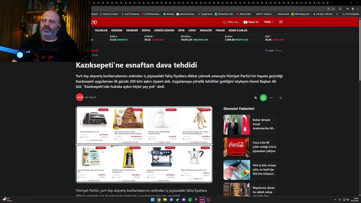Open File Explorer from taskbar
The width and height of the screenshot is (361, 203).
click(165, 200)
